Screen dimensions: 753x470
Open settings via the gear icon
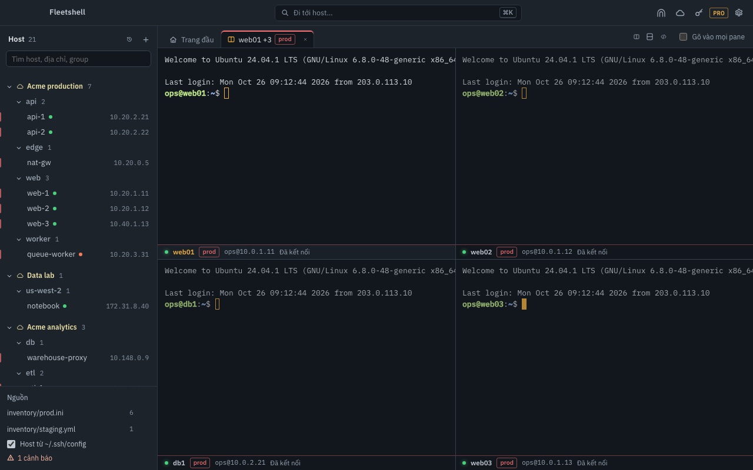point(739,13)
